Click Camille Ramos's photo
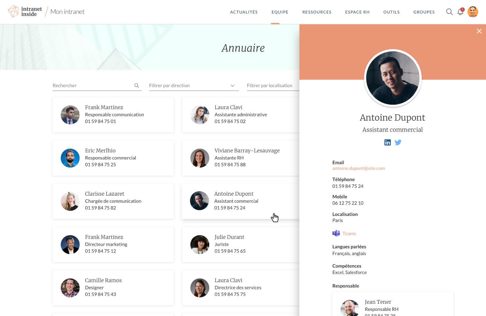 click(70, 288)
